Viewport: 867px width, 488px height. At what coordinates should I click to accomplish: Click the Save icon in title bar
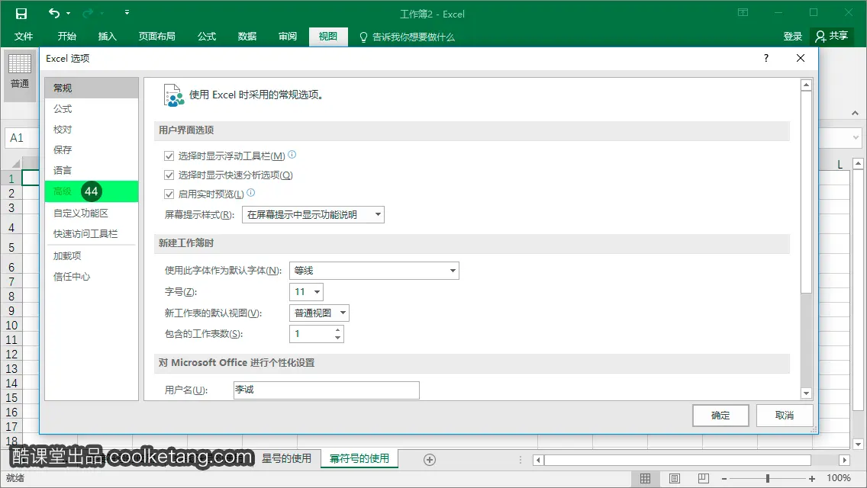point(21,13)
